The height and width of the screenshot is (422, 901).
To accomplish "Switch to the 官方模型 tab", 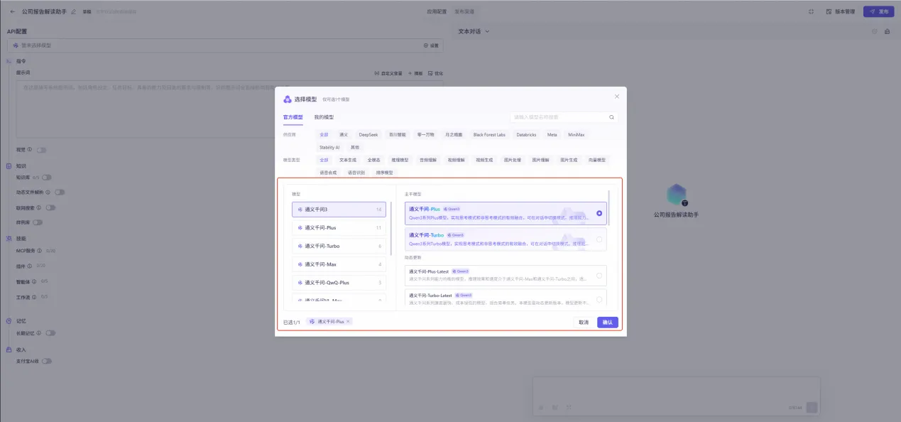I will (293, 117).
